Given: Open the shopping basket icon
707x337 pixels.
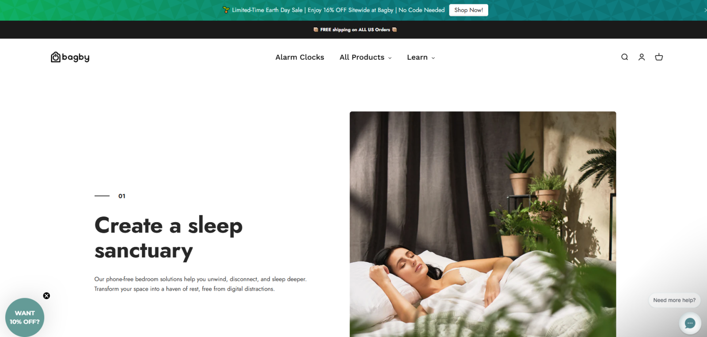Looking at the screenshot, I should 659,57.
